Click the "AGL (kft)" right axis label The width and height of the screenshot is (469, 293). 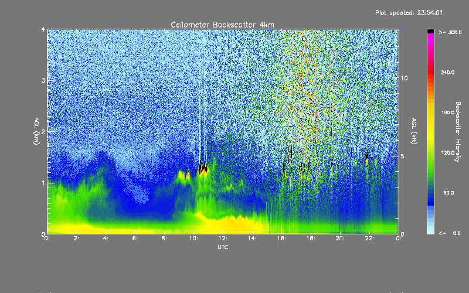[414, 131]
